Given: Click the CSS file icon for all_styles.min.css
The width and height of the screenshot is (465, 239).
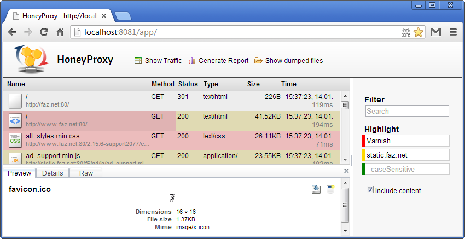Looking at the screenshot, I should 15,140.
